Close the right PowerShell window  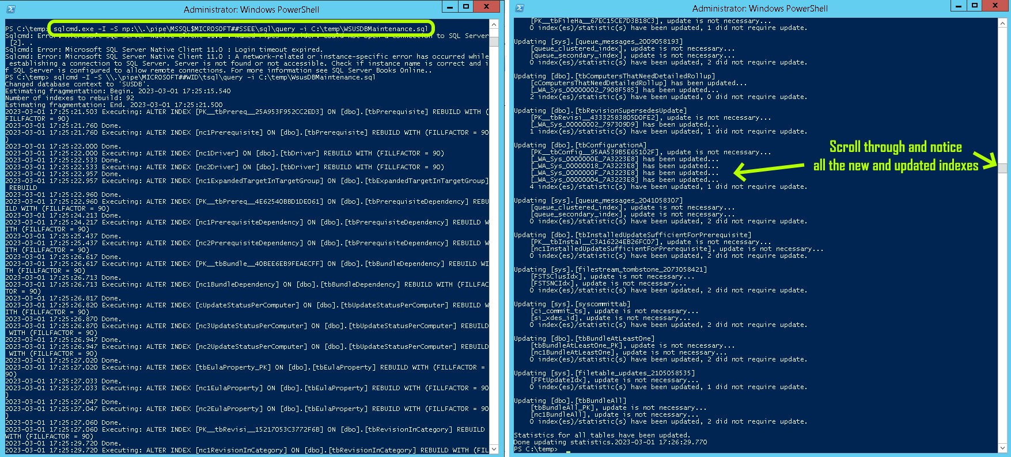pos(995,6)
